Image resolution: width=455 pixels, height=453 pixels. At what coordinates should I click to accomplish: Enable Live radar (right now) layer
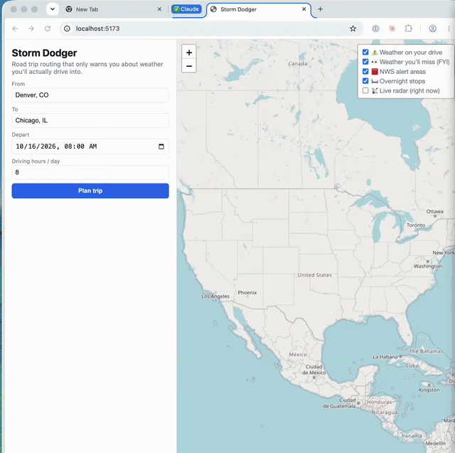pos(365,90)
